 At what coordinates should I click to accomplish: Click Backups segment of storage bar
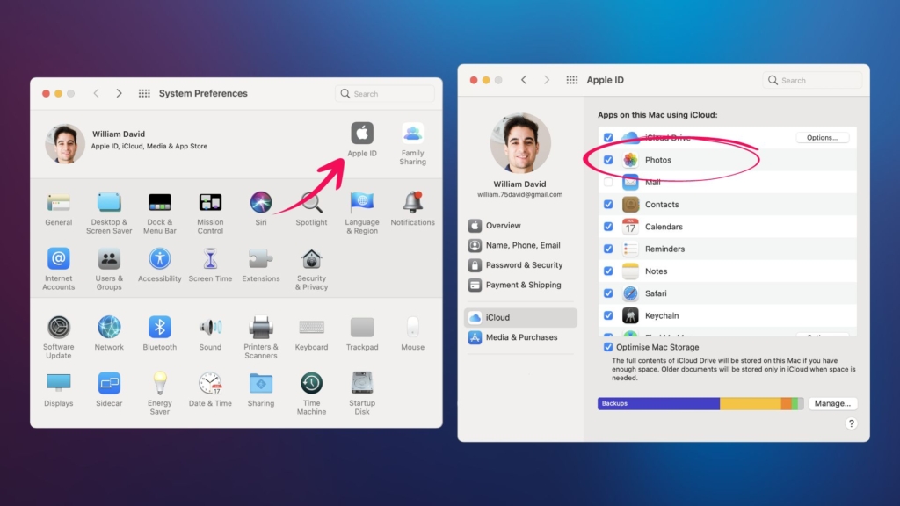pos(658,403)
